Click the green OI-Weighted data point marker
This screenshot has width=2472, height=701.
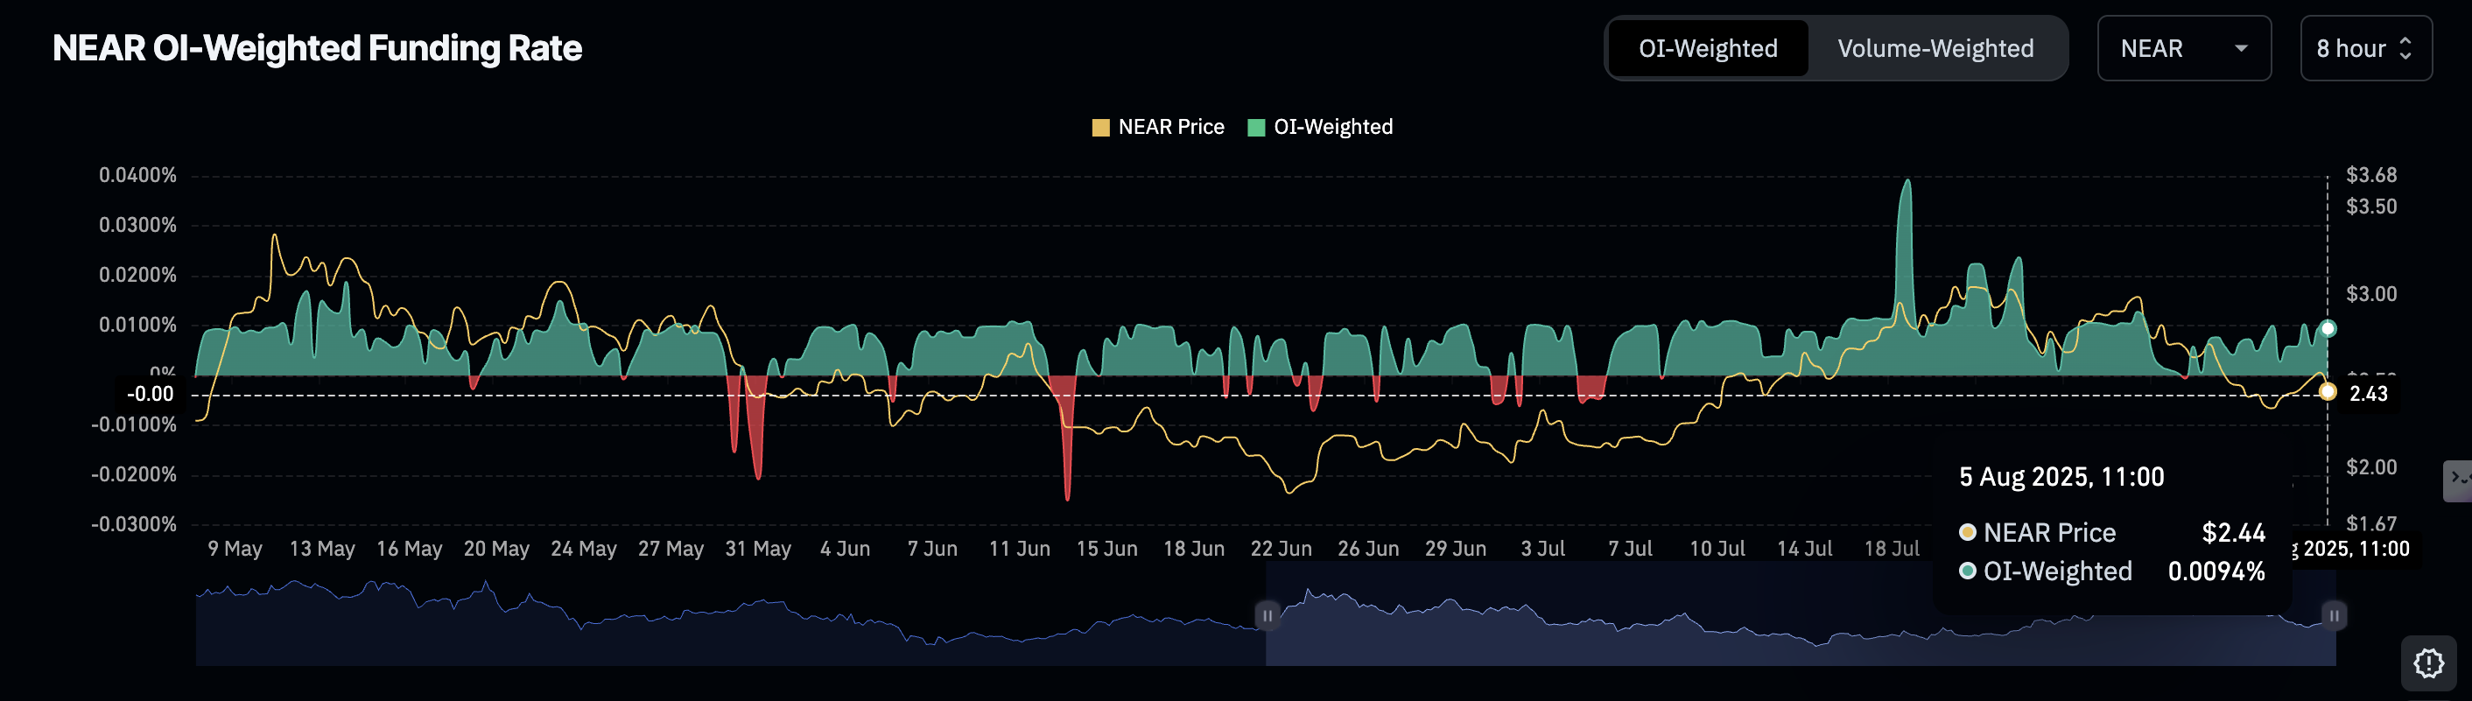[x=2327, y=329]
